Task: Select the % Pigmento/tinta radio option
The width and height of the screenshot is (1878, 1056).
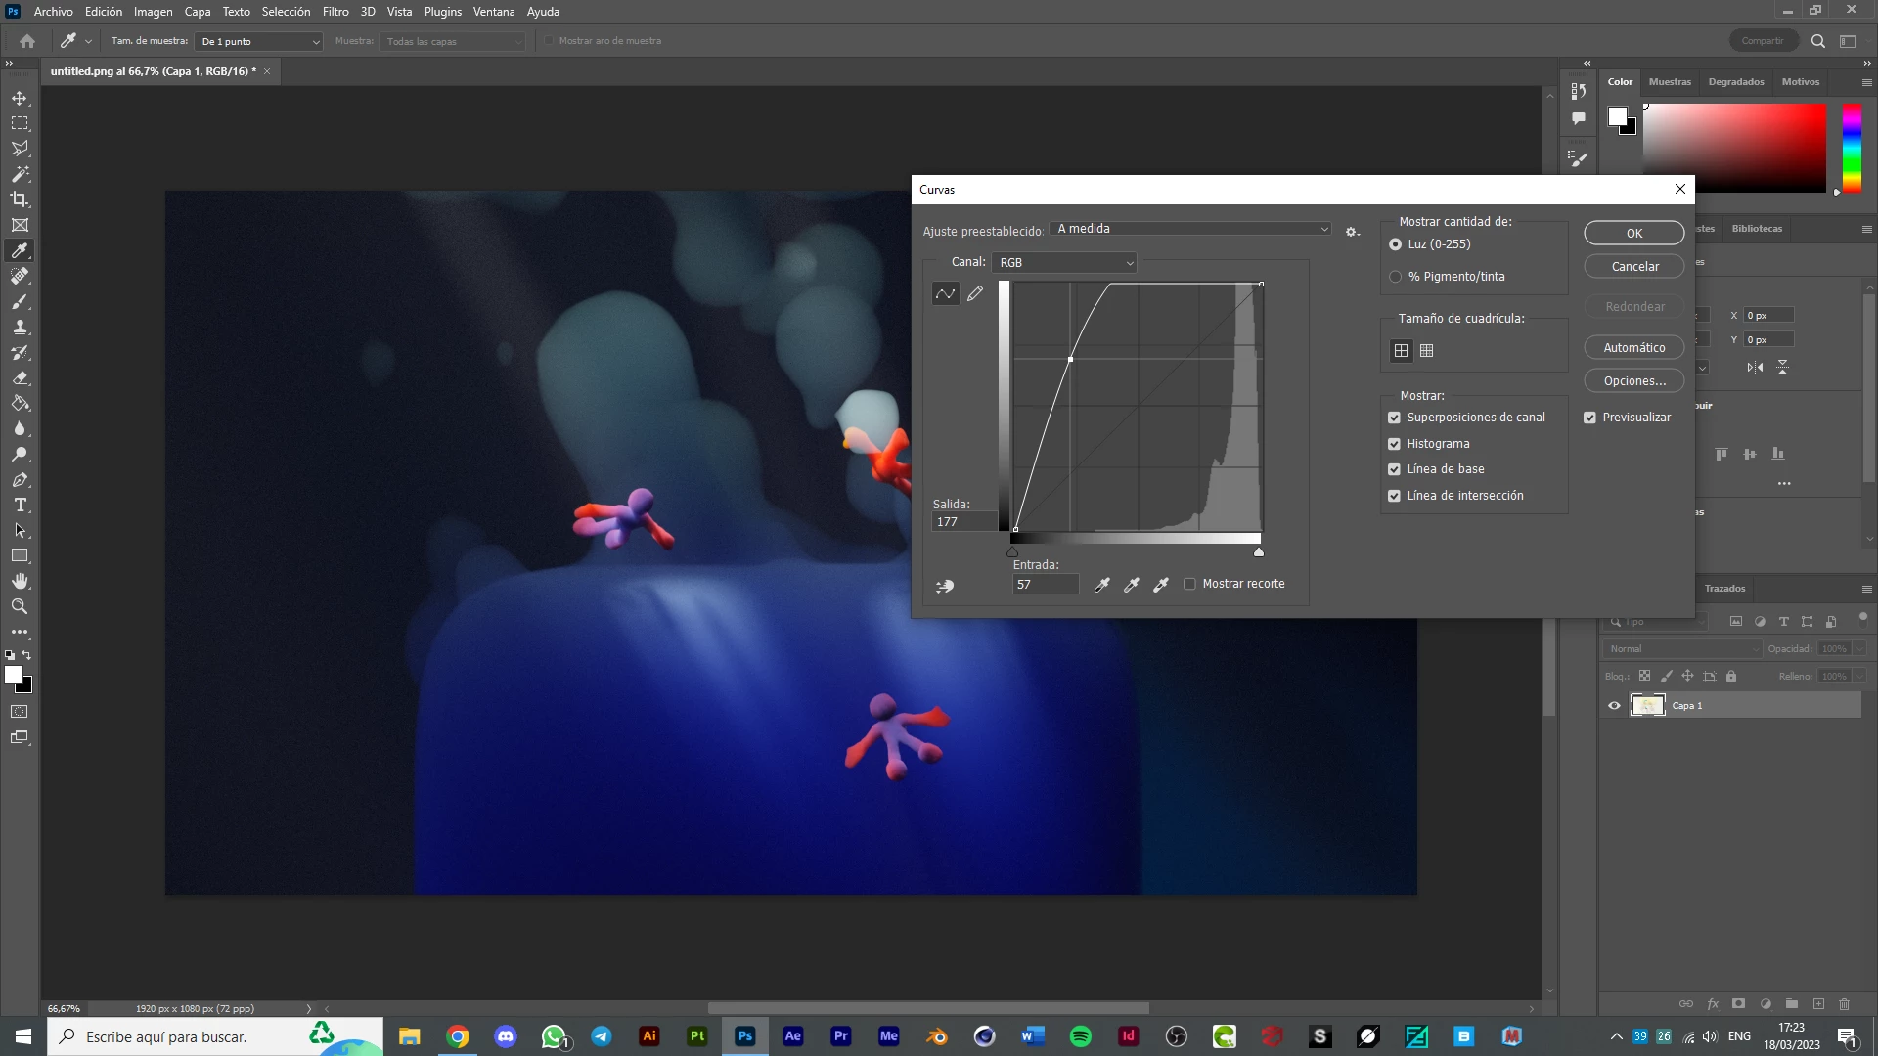Action: click(x=1396, y=277)
